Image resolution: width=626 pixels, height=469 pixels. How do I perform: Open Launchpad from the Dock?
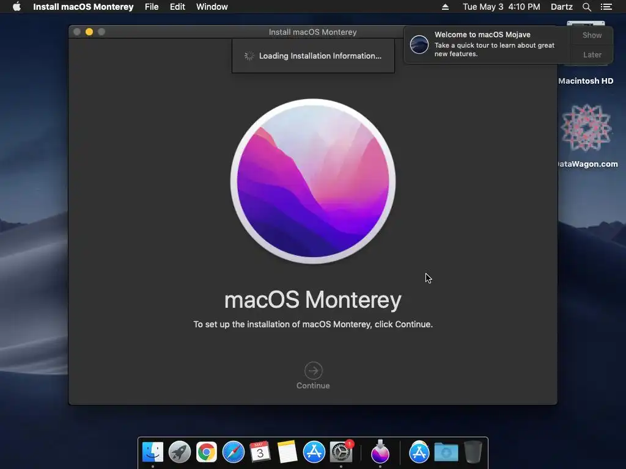(x=180, y=453)
